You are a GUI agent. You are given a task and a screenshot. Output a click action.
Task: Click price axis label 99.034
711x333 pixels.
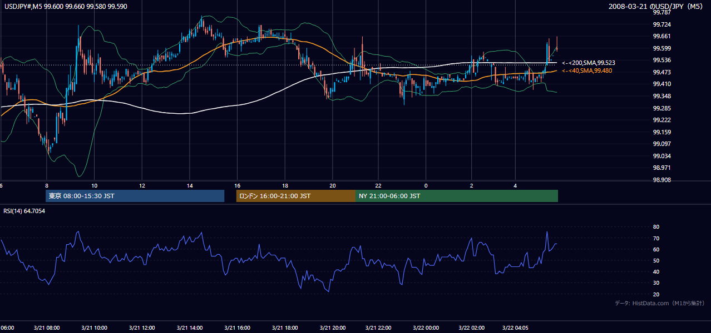(x=663, y=156)
